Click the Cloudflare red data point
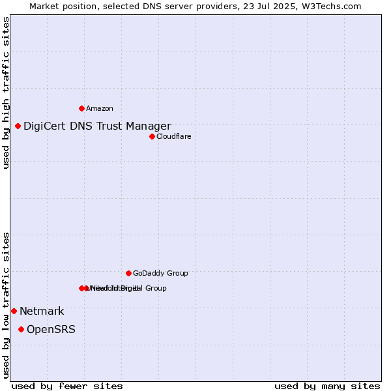391x391 pixels. (x=152, y=136)
